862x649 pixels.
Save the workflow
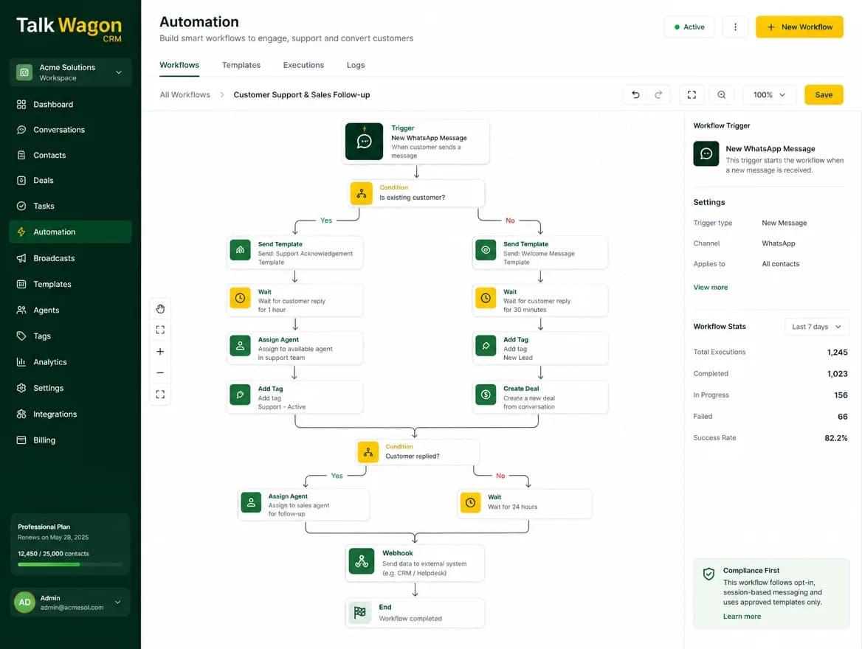point(824,94)
